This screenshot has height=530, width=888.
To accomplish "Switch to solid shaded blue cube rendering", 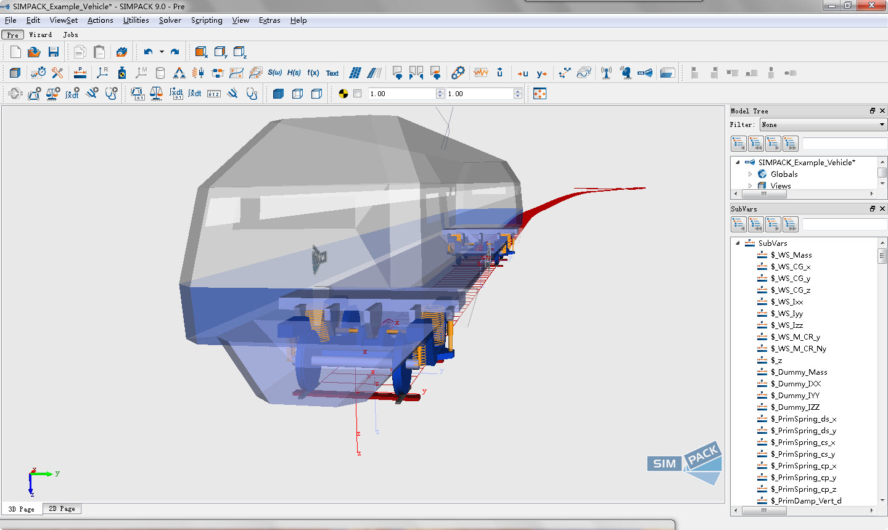I will point(278,94).
